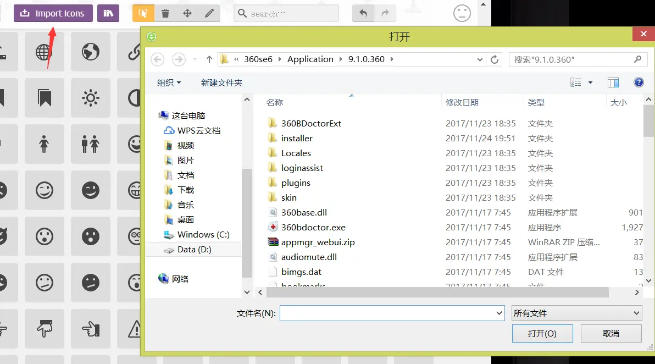655x364 pixels.
Task: Click 360se6 in the address path
Action: coord(258,59)
